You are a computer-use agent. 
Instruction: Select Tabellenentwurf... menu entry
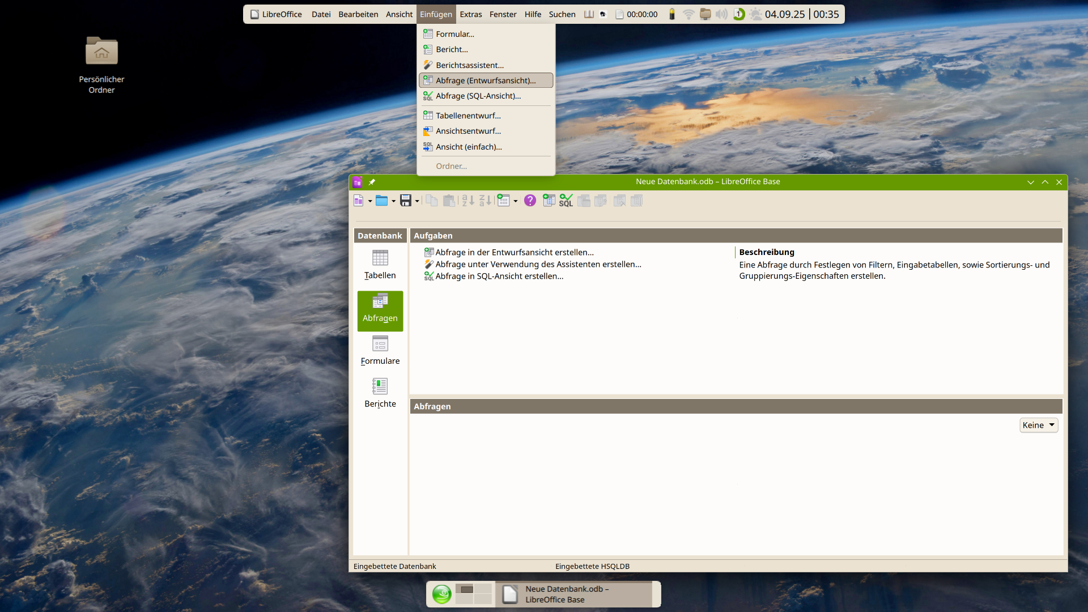468,116
